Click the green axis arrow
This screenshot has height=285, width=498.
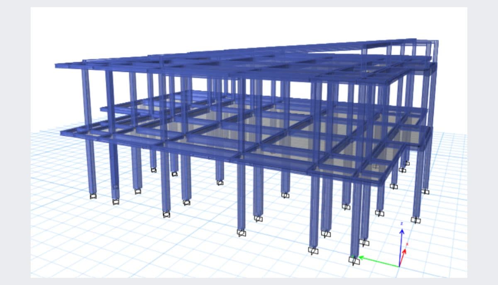pyautogui.click(x=378, y=261)
